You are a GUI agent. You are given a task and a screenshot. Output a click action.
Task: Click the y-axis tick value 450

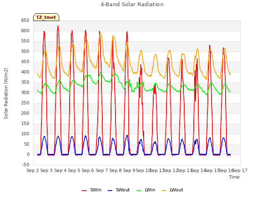[x=25, y=62]
